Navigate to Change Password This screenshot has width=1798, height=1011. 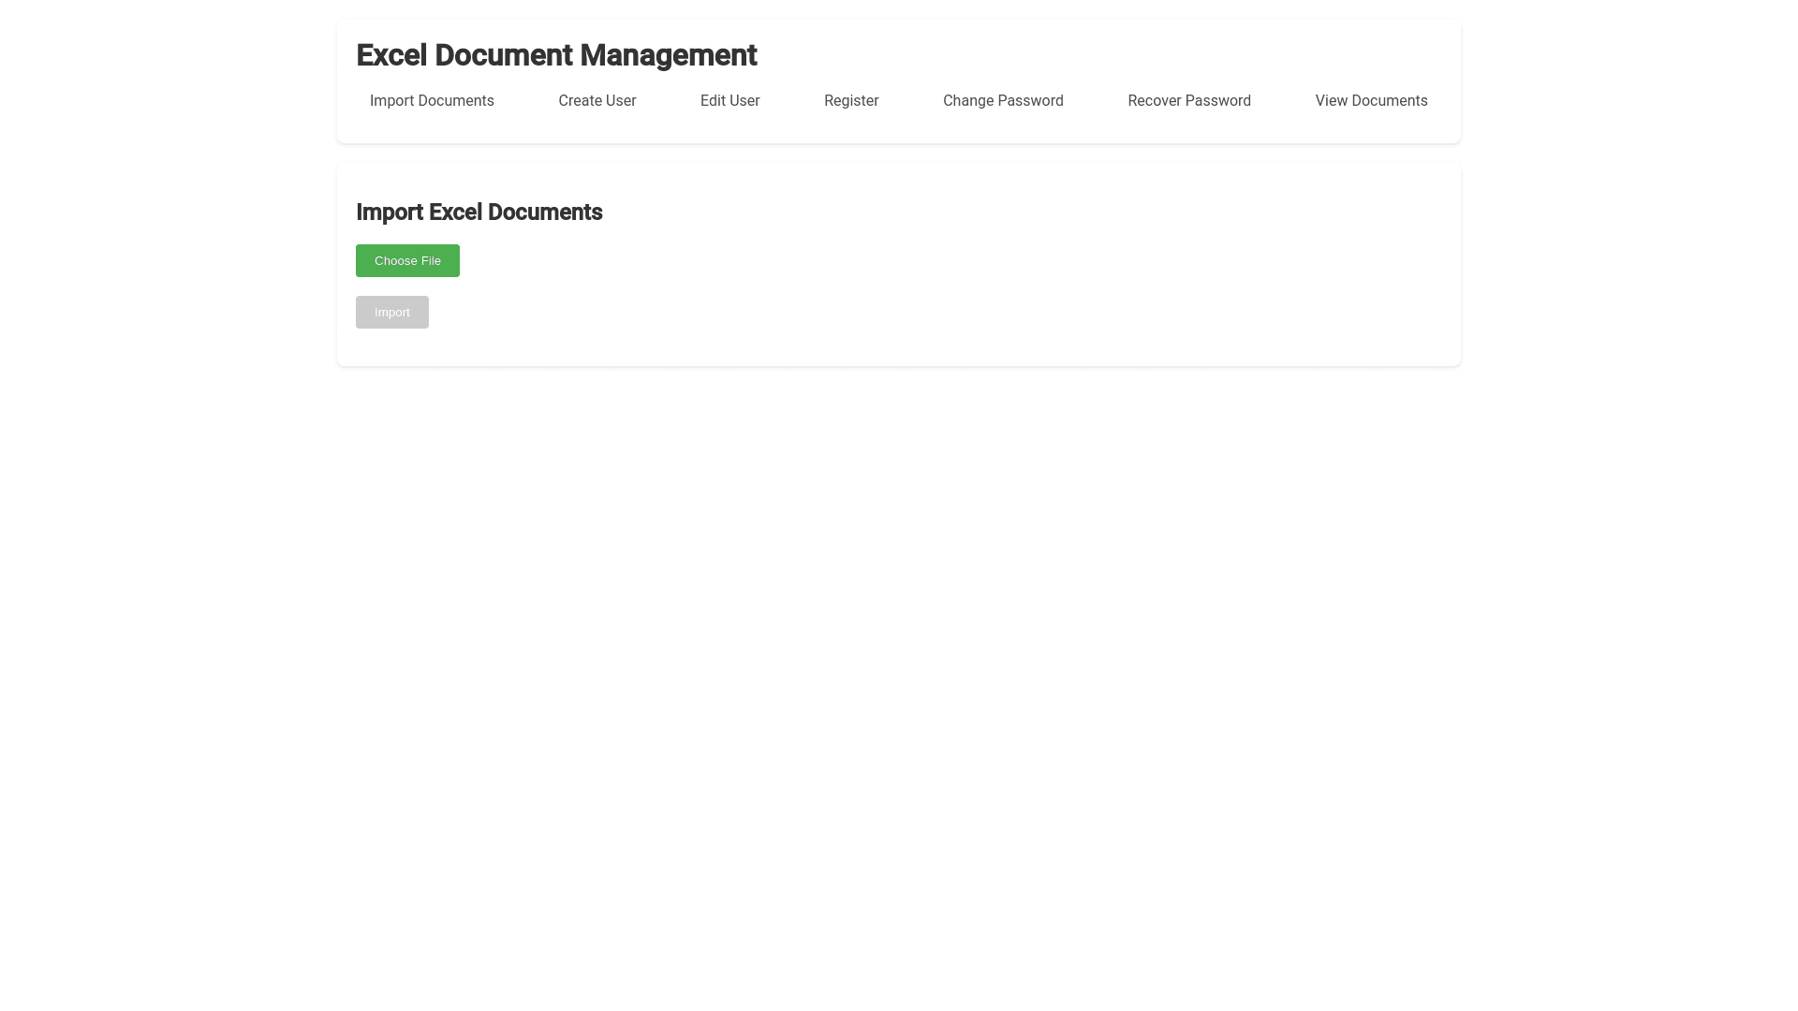pyautogui.click(x=1002, y=101)
